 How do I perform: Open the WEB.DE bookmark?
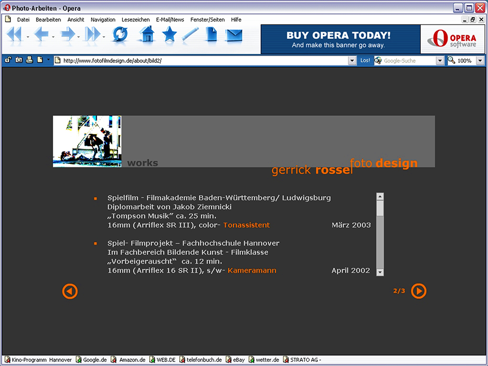(163, 360)
